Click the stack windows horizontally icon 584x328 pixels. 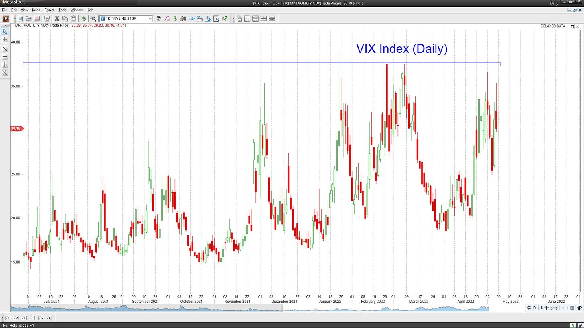tap(255, 18)
